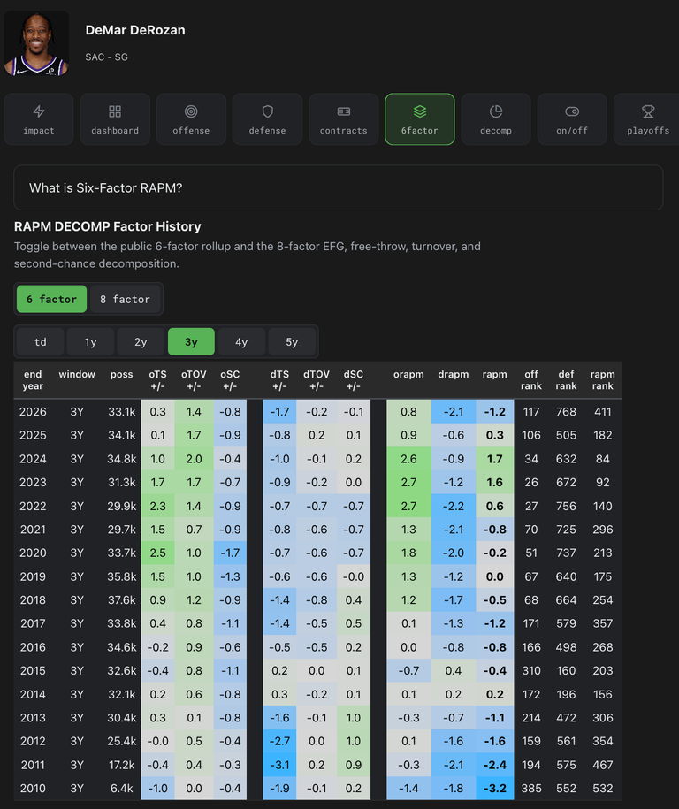Screen dimensions: 679x809
Task: Click the 2016 end year cell
Action: click(x=33, y=647)
